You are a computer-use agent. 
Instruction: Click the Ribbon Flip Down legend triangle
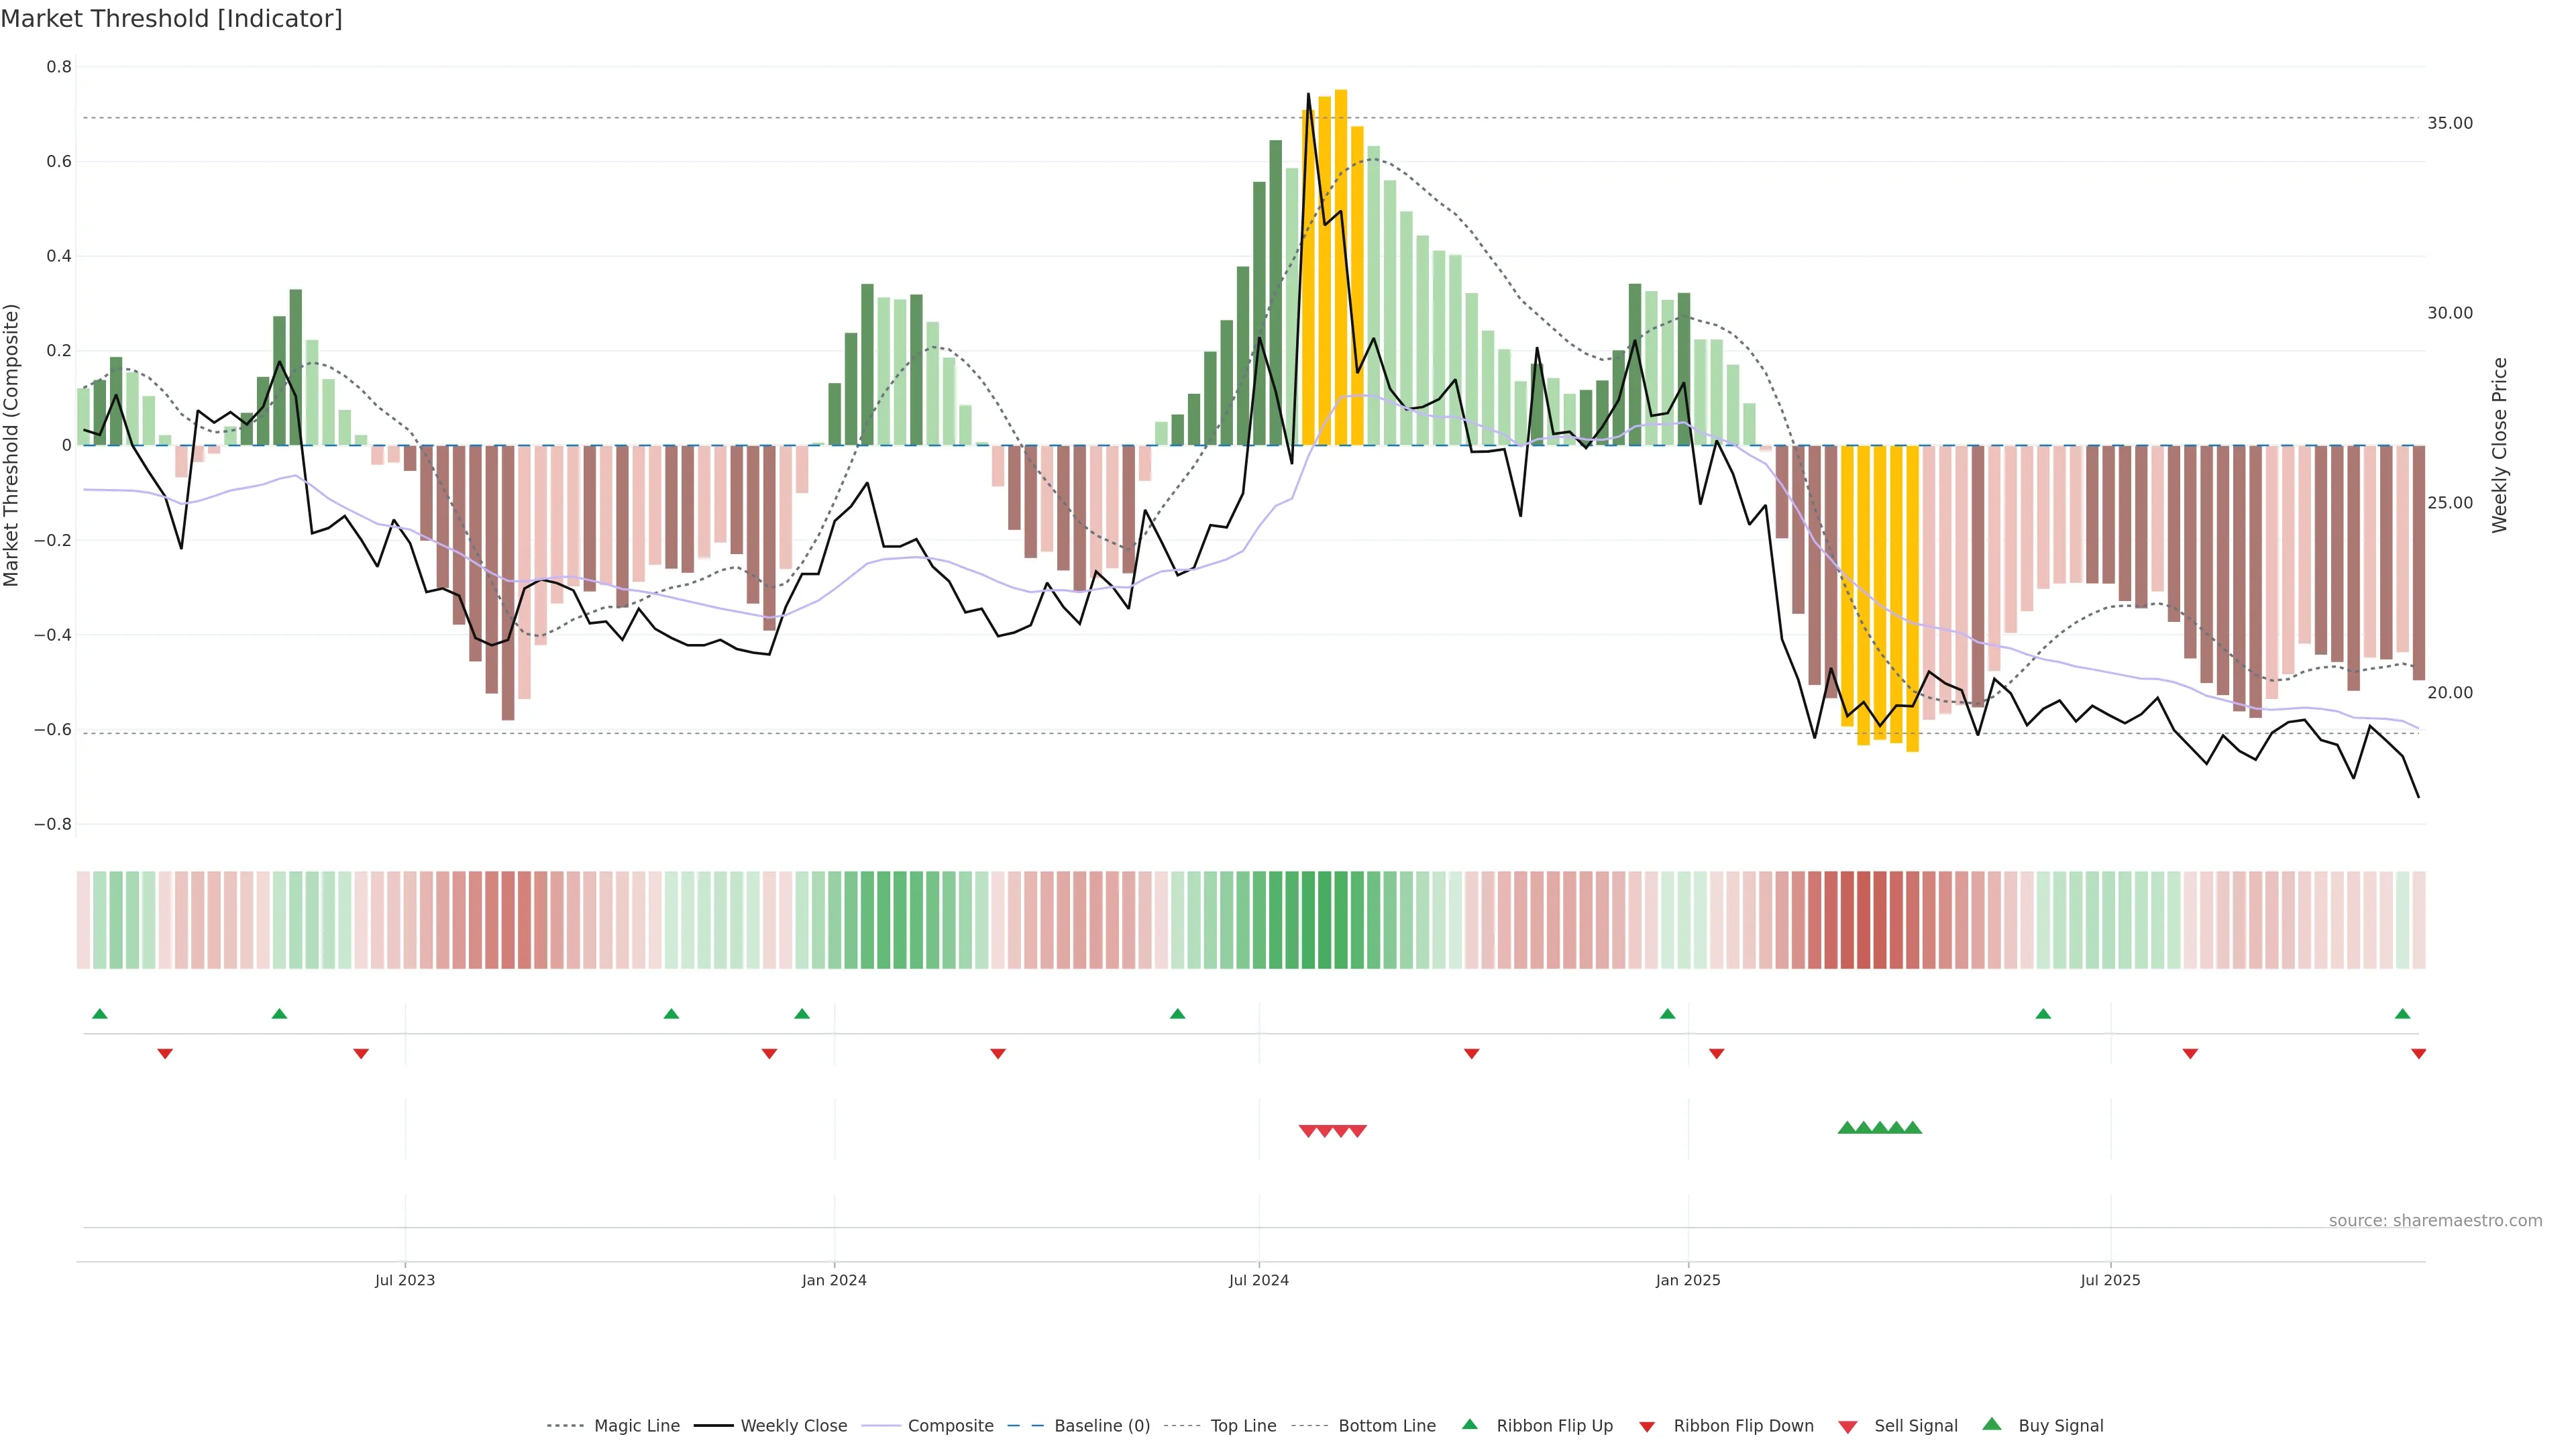coord(1647,1427)
